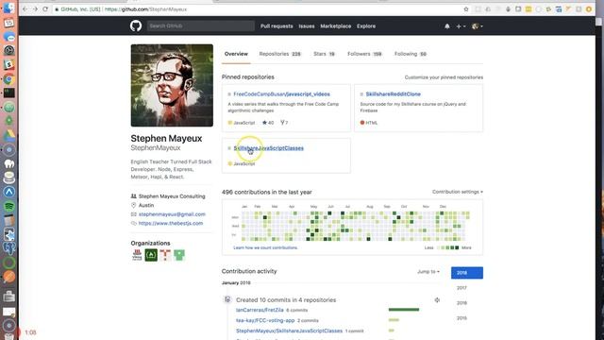
Task: Expand Contribution settings dropdown
Action: pyautogui.click(x=457, y=192)
